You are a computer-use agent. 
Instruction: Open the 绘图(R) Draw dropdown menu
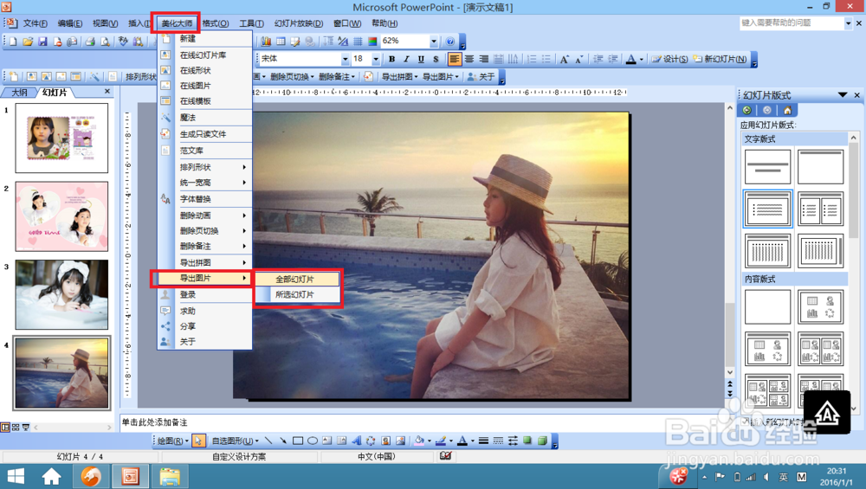click(x=173, y=441)
